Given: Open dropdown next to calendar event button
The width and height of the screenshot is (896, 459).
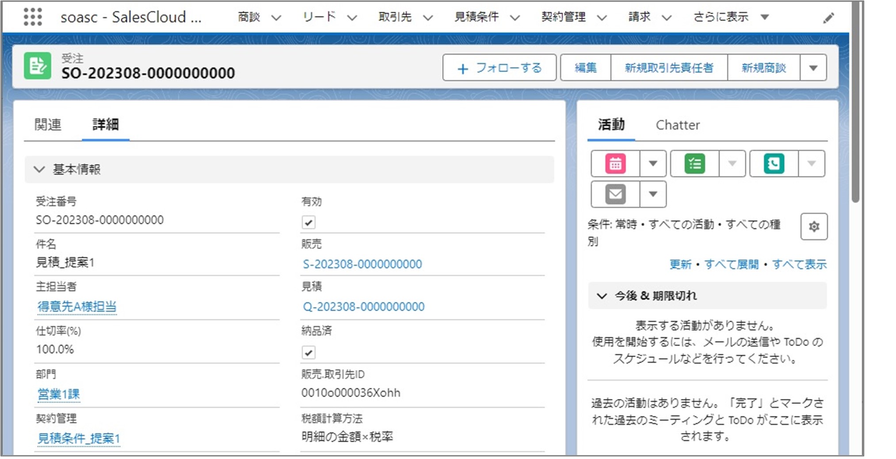Looking at the screenshot, I should pyautogui.click(x=653, y=164).
